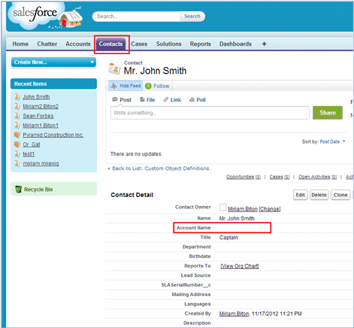Click the Pyramid Construction Inc. account icon
Screen dimensions: 354x328
tap(17, 135)
